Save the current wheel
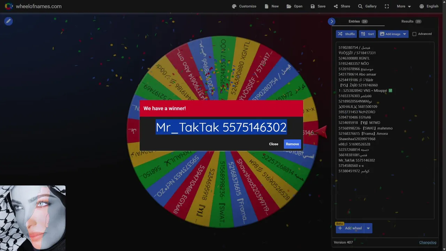 click(318, 6)
